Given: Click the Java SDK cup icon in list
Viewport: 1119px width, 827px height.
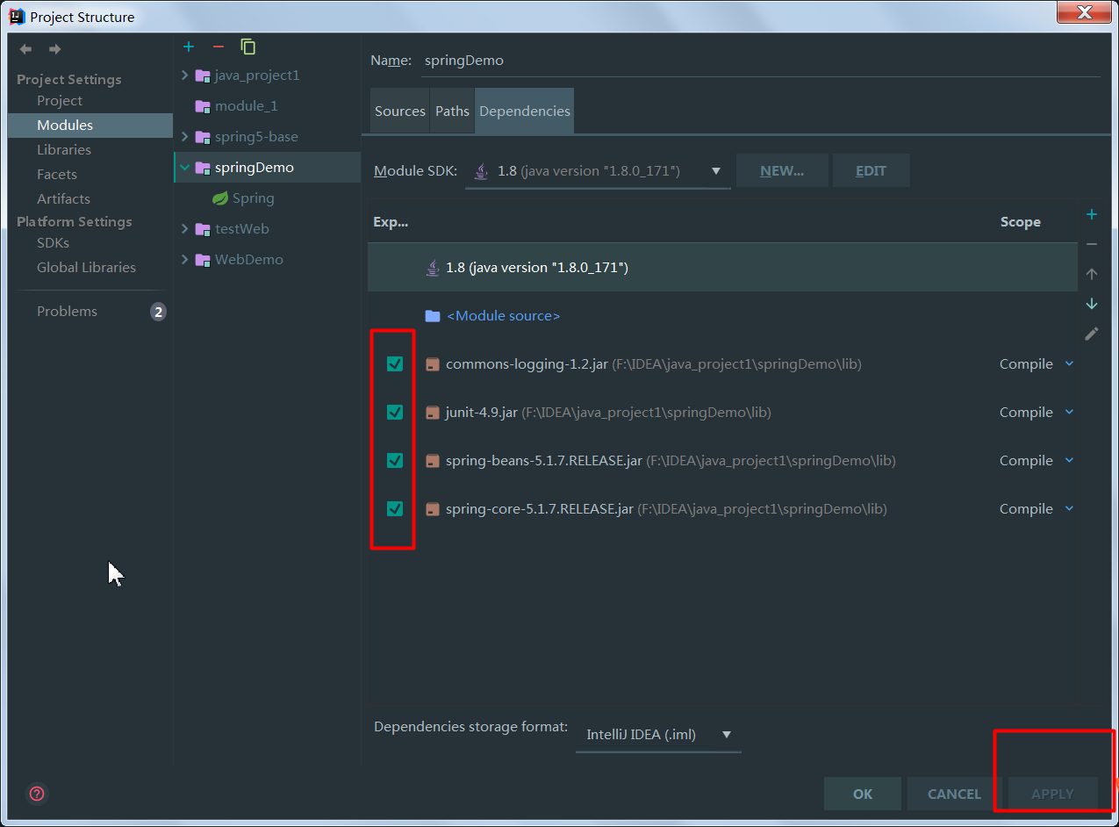Looking at the screenshot, I should [x=433, y=268].
